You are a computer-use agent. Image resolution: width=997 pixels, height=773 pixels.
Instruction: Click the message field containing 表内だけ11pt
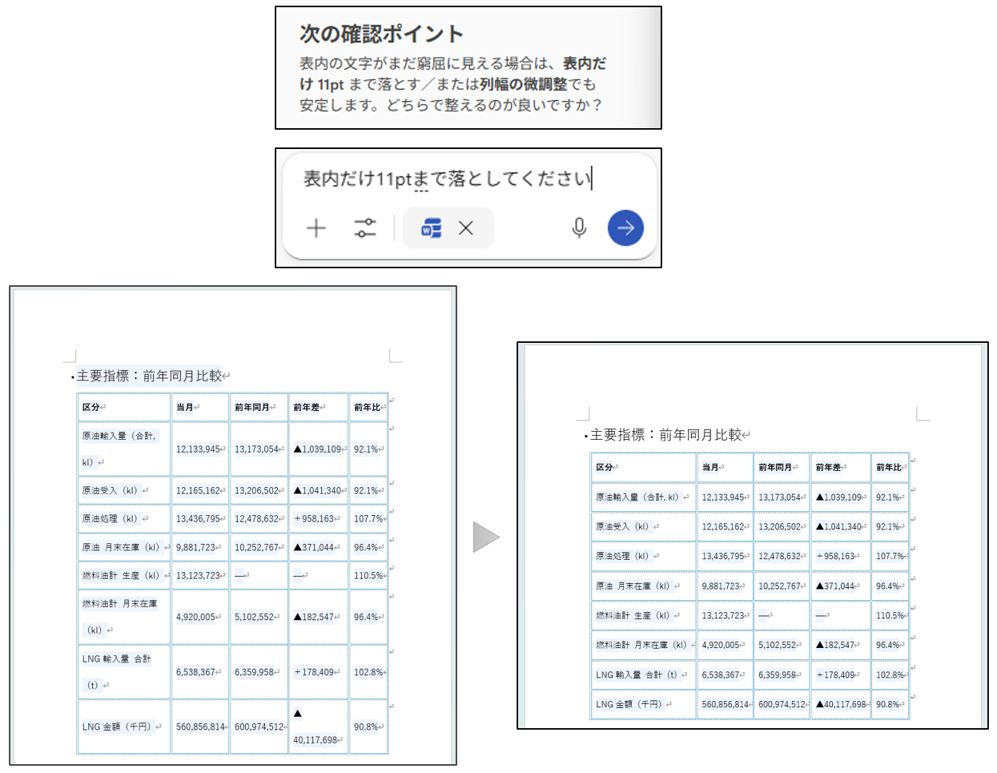coord(447,179)
